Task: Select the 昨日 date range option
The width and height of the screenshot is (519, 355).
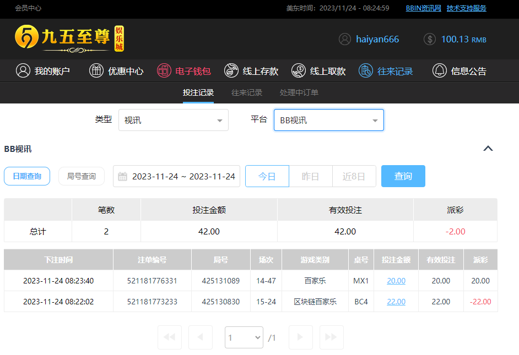Action: (x=310, y=176)
